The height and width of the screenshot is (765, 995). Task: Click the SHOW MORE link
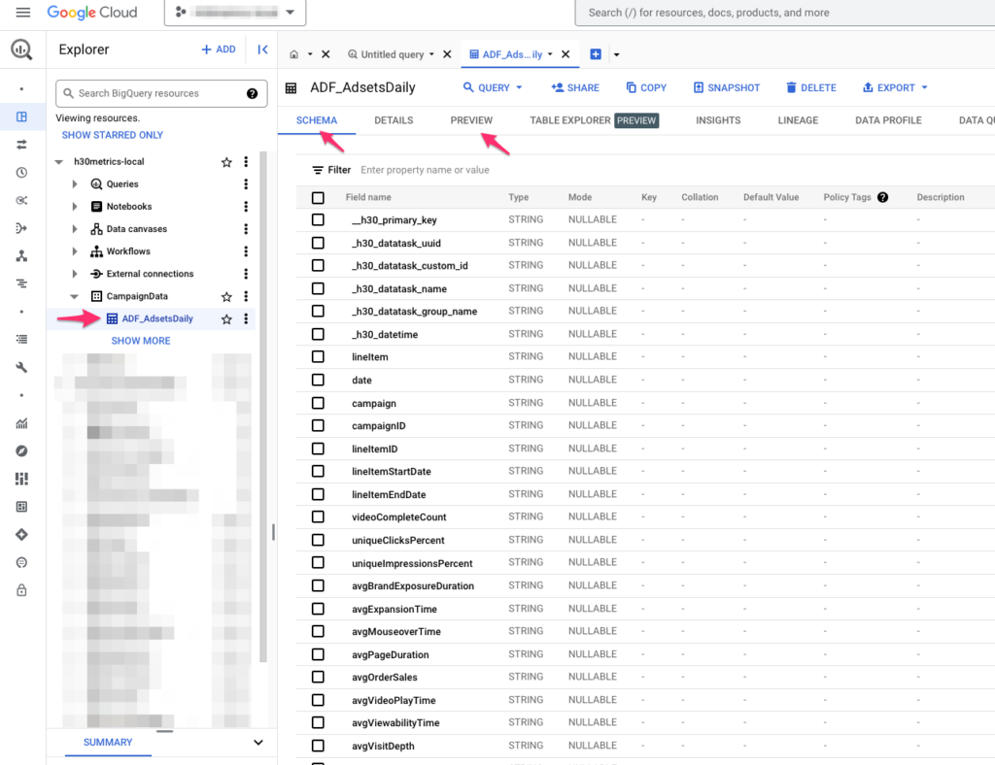pos(141,341)
